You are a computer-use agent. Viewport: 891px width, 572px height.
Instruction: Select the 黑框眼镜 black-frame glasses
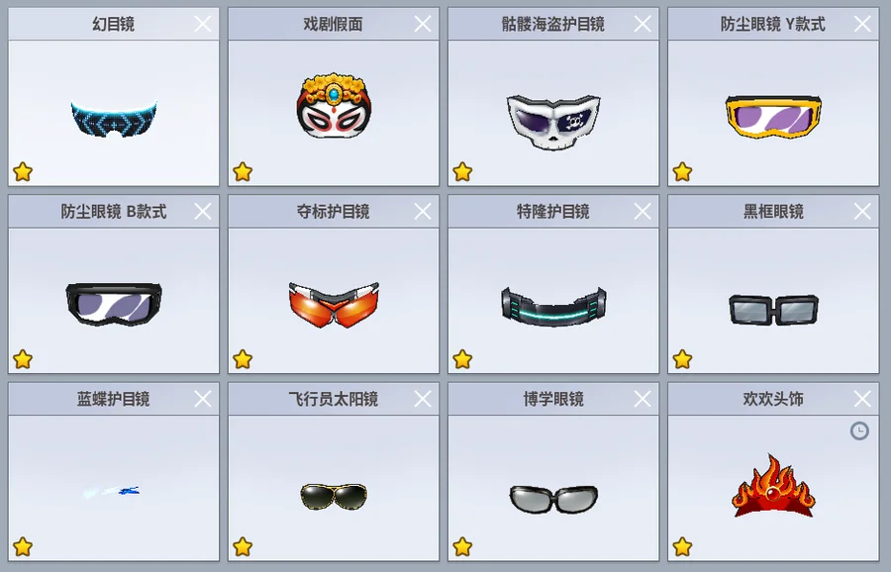(773, 310)
